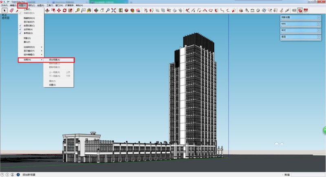This screenshot has height=177, width=326.
Task: Choose the Rotate tool icon
Action: click(66, 10)
